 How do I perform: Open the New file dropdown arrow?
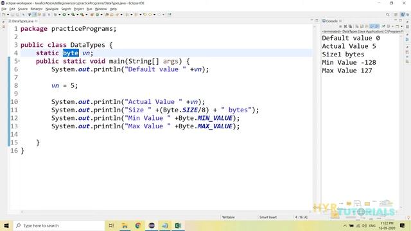8,15
